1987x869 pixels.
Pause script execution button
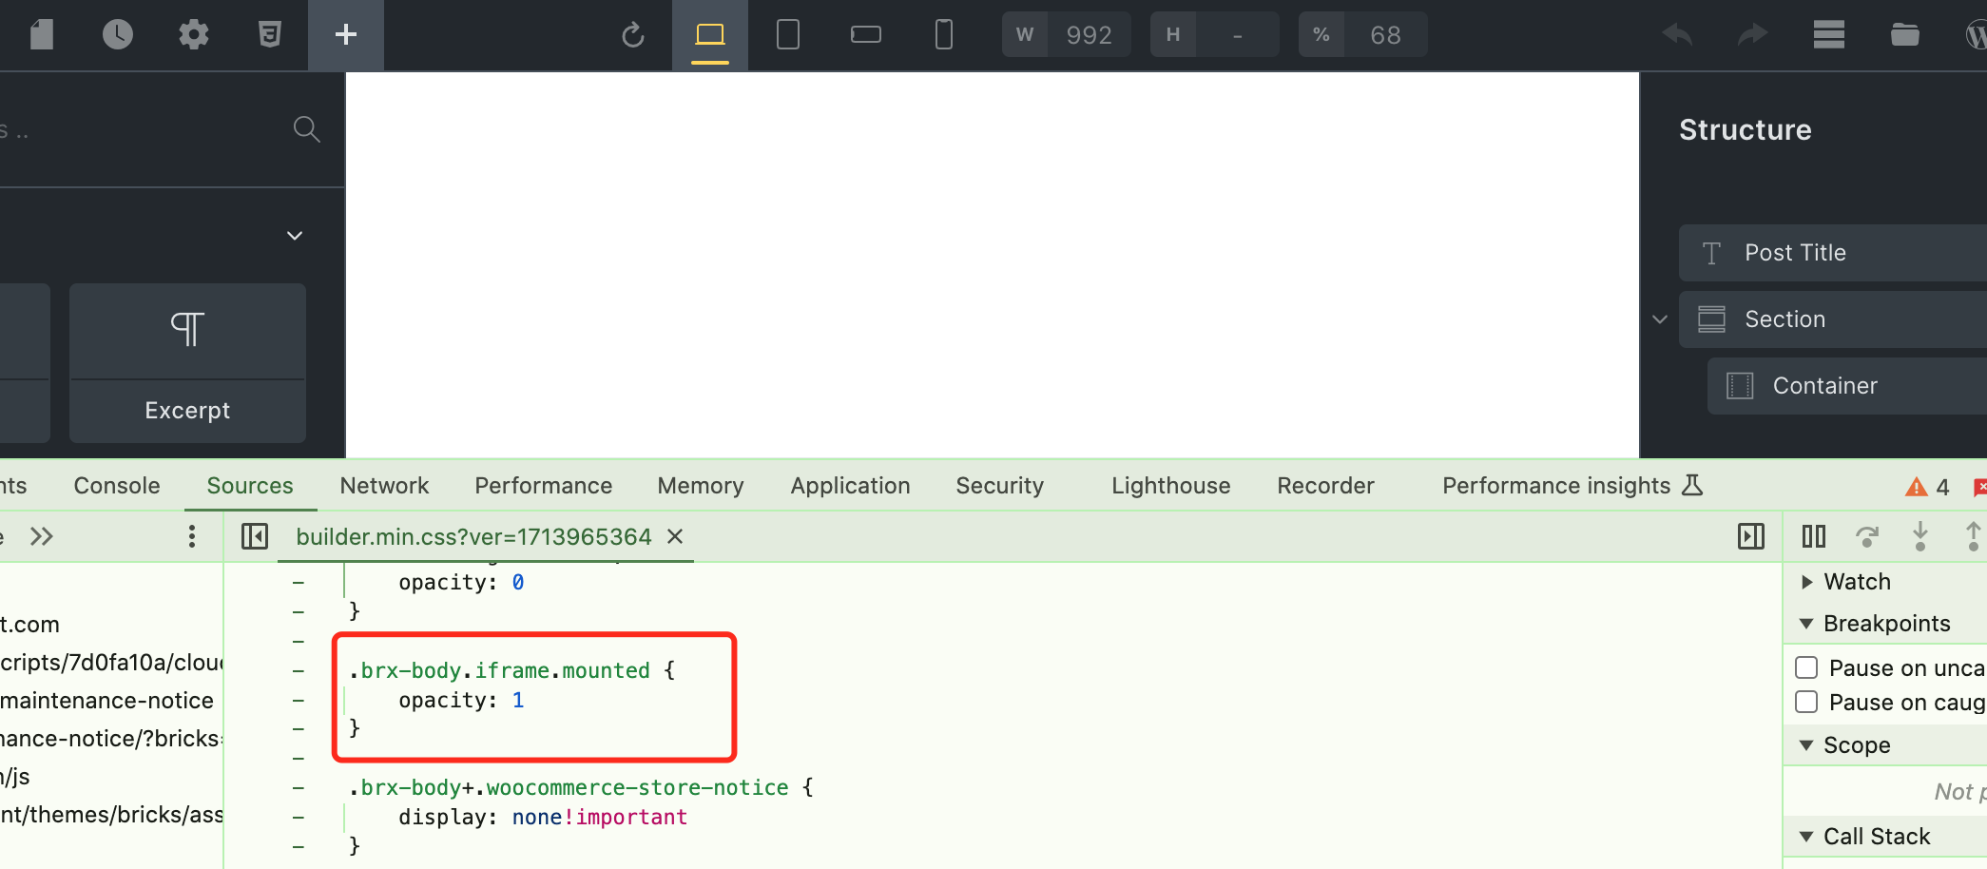point(1814,537)
